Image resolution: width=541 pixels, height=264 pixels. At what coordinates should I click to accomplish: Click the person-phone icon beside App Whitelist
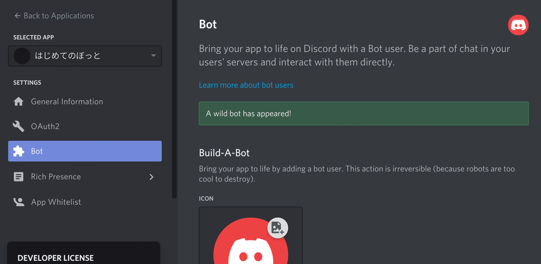tap(18, 202)
